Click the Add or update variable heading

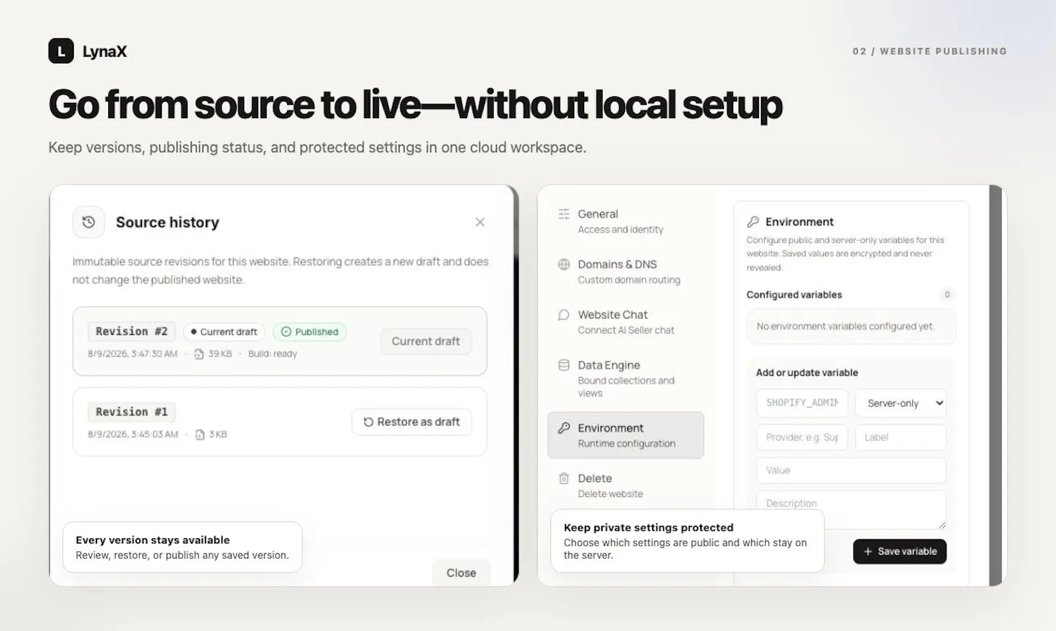click(807, 373)
